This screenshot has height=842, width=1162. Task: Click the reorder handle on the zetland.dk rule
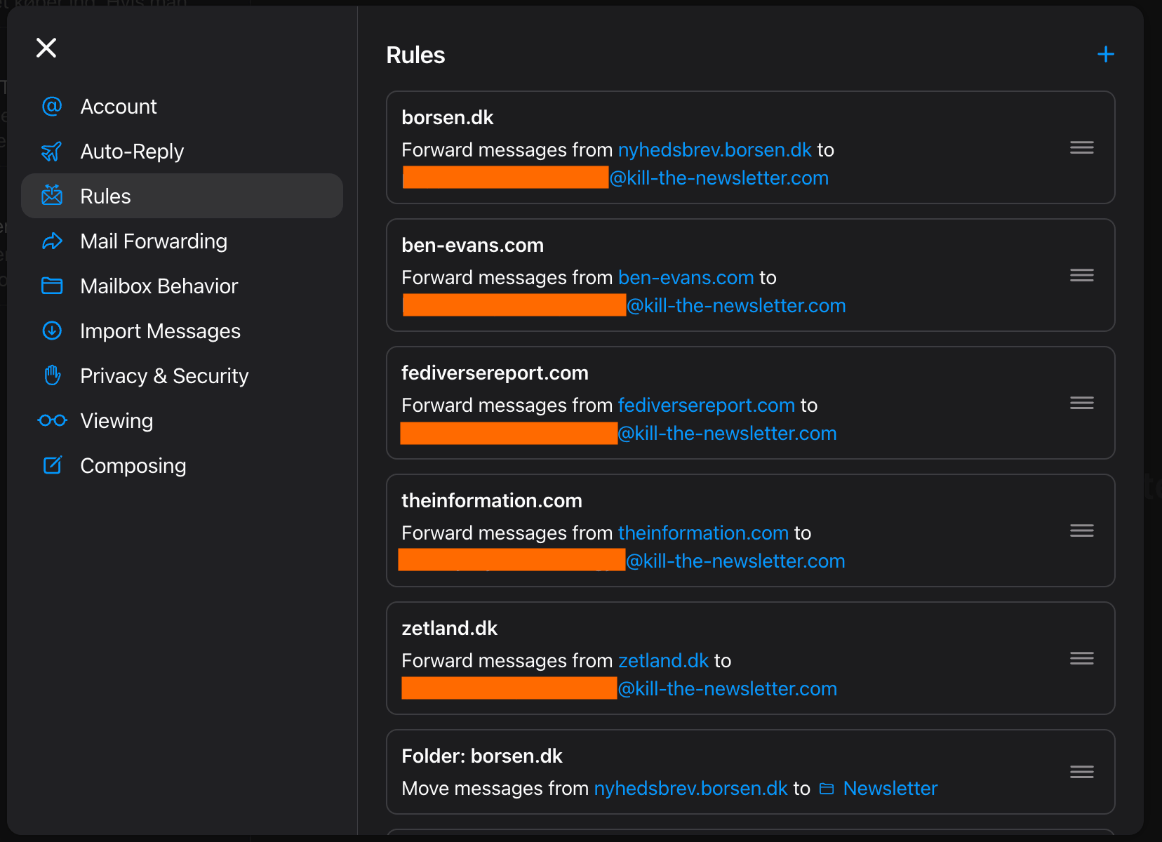[x=1081, y=658]
